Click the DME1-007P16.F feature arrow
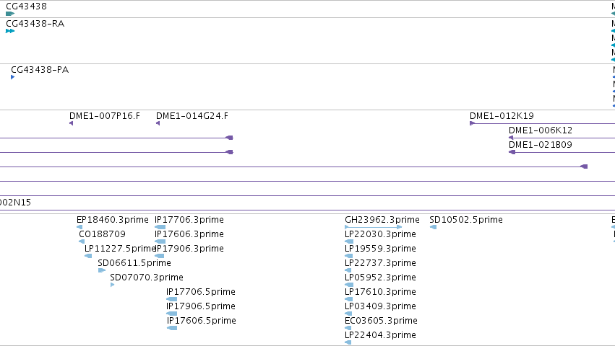Screen dimensions: 615x346 tap(71, 123)
